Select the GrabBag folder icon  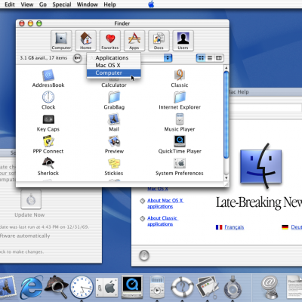pyautogui.click(x=114, y=97)
